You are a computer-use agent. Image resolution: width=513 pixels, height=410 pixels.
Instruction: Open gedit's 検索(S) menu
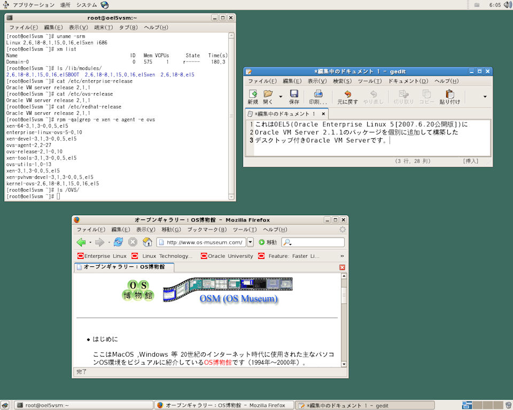tap(342, 81)
